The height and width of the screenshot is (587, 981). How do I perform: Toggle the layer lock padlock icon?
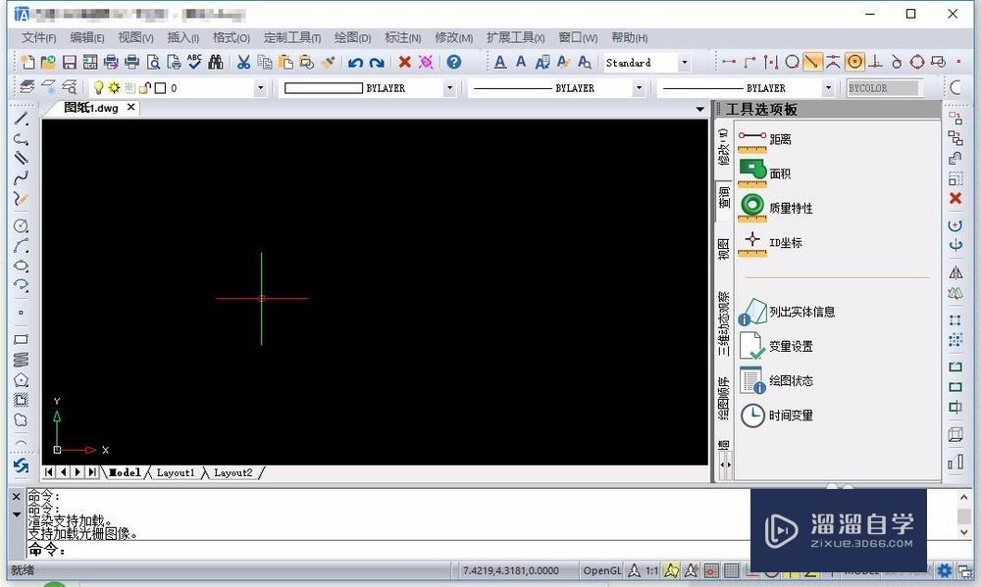tap(143, 86)
